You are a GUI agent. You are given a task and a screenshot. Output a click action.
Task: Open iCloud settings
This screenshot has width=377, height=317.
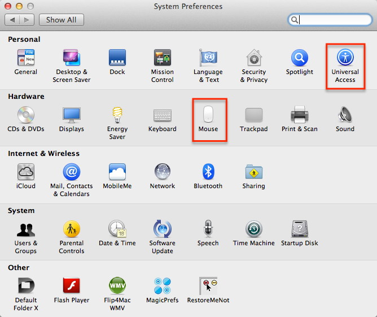coord(25,172)
